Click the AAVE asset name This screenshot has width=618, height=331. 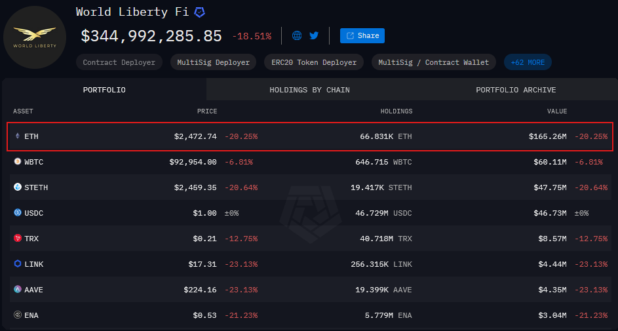[34, 290]
